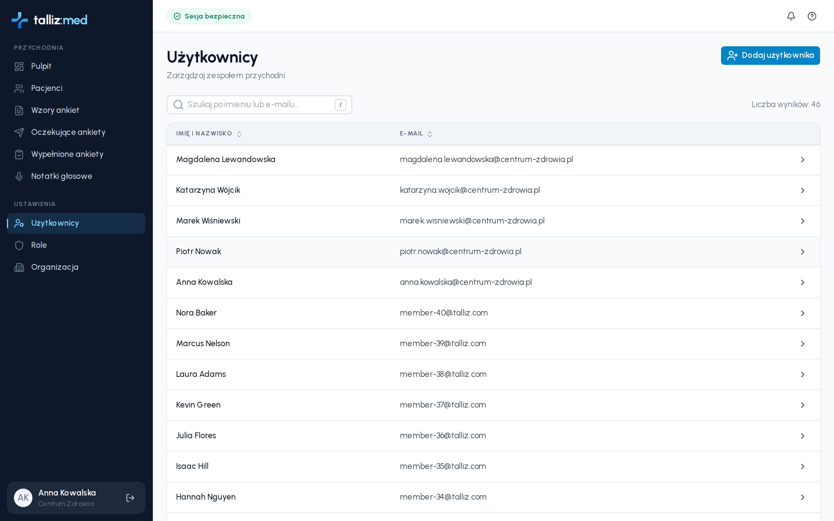Open the notifications bell
The width and height of the screenshot is (834, 521).
coord(791,16)
